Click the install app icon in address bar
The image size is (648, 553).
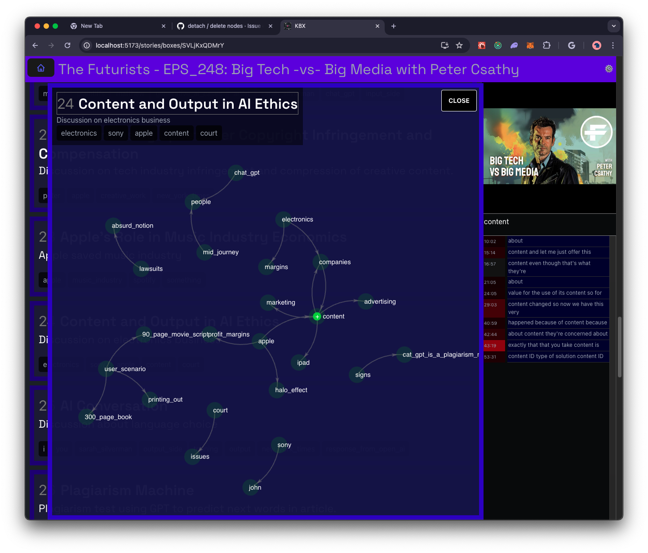coord(445,45)
